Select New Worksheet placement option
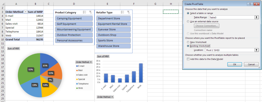The height and width of the screenshot is (102, 262). (x=188, y=42)
